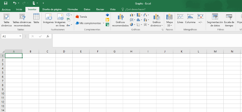Switch to the Inicio tab

(x=19, y=9)
